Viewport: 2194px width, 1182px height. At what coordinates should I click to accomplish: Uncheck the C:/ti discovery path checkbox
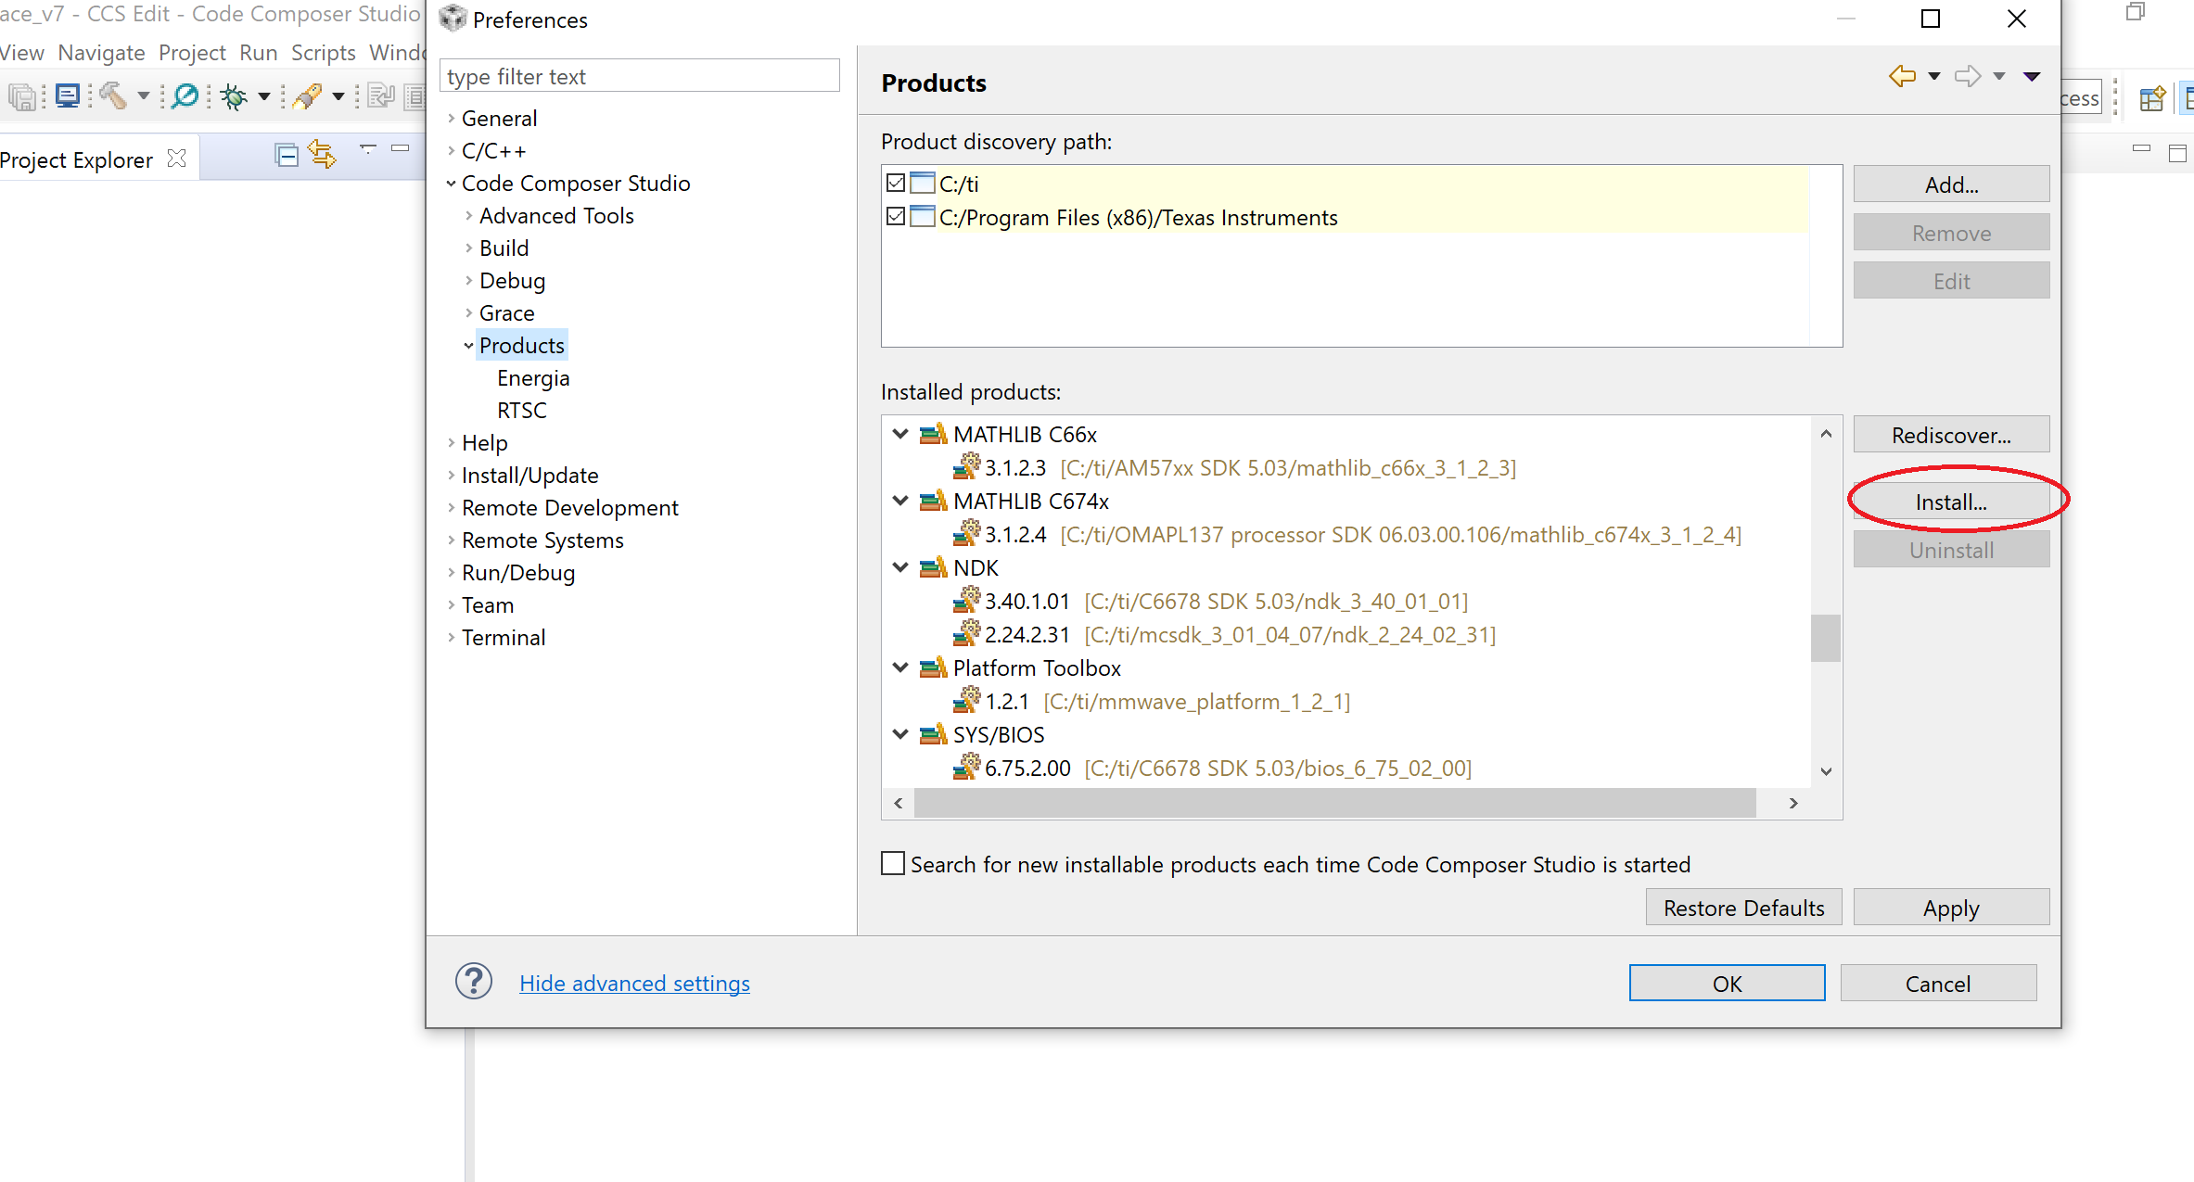pyautogui.click(x=896, y=183)
